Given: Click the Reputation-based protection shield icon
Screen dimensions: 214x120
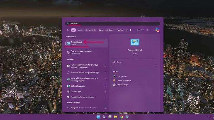Looking at the screenshot, I should click(68, 97).
